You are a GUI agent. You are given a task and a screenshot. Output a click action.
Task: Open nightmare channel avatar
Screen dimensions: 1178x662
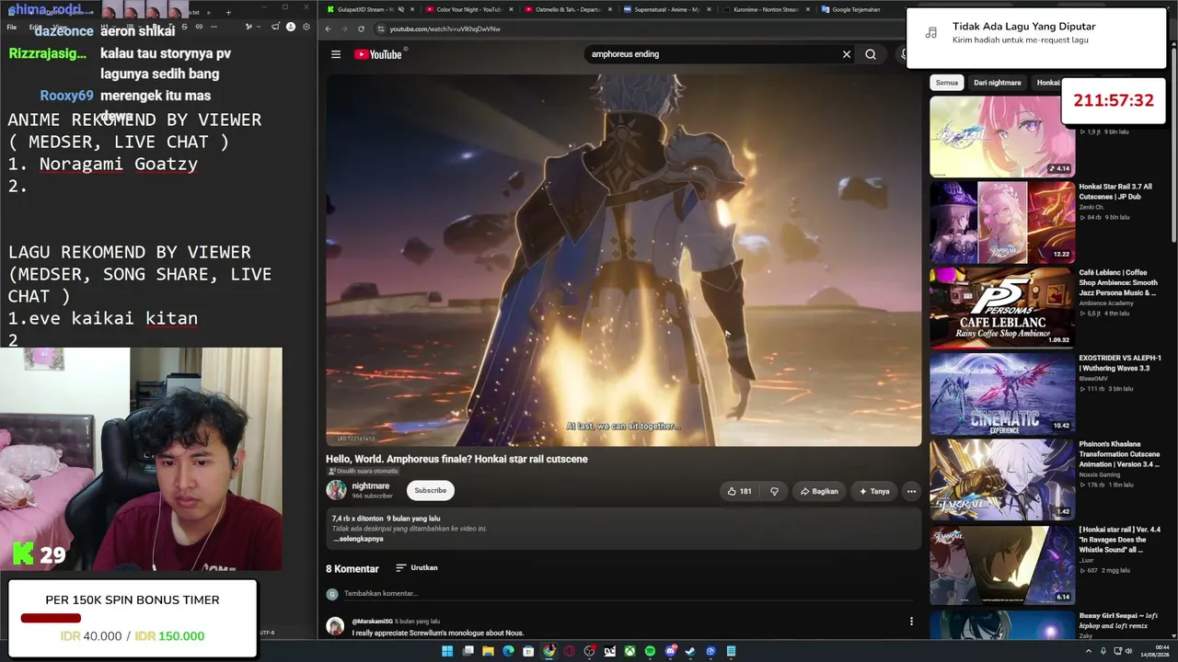click(x=336, y=490)
